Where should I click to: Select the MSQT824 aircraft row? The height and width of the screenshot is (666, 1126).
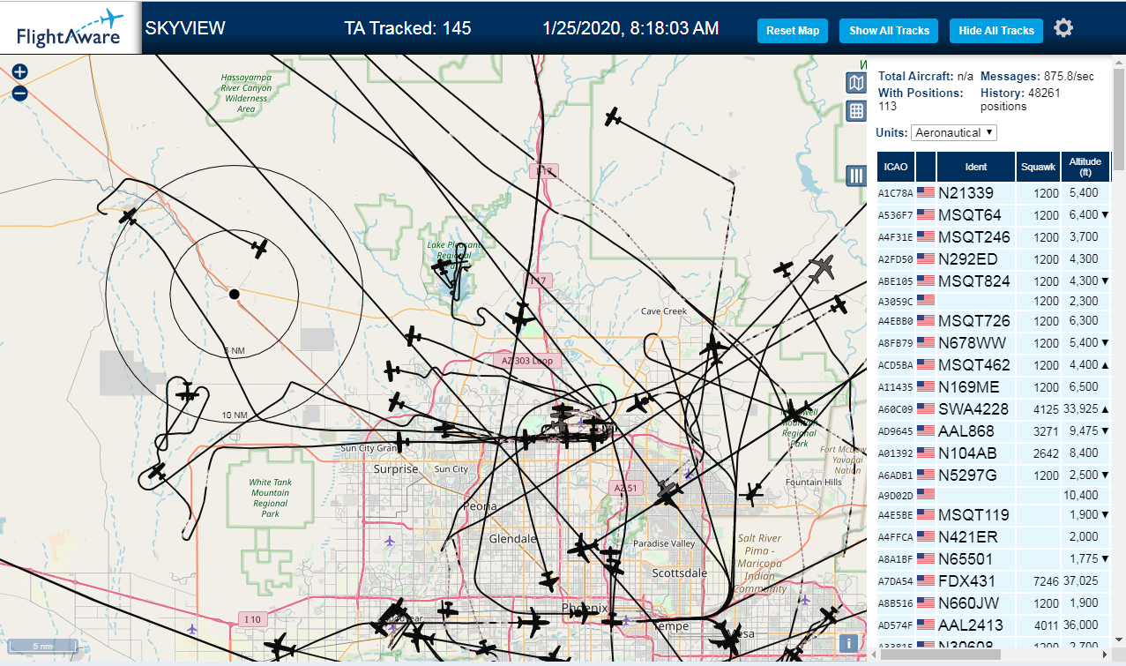click(x=994, y=281)
